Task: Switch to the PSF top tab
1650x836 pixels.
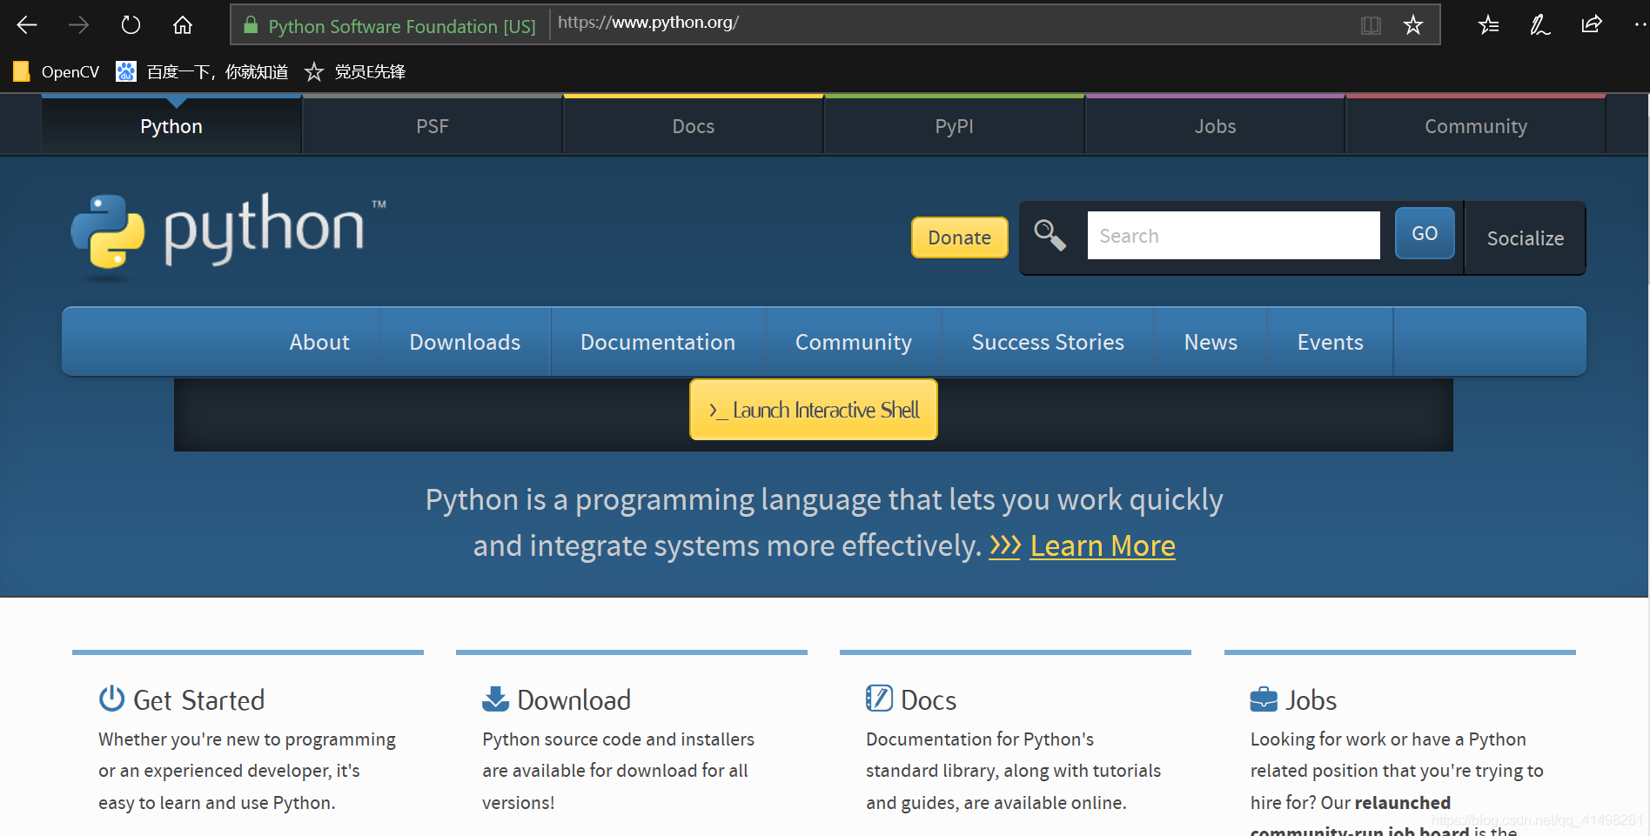Action: pos(433,126)
